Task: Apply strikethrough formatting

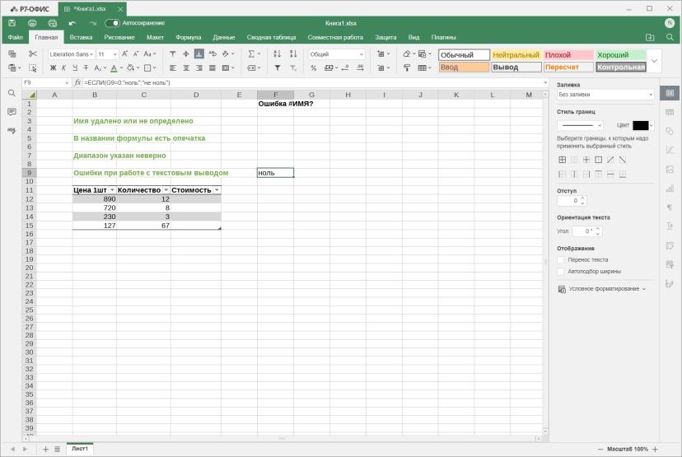Action: (x=86, y=68)
